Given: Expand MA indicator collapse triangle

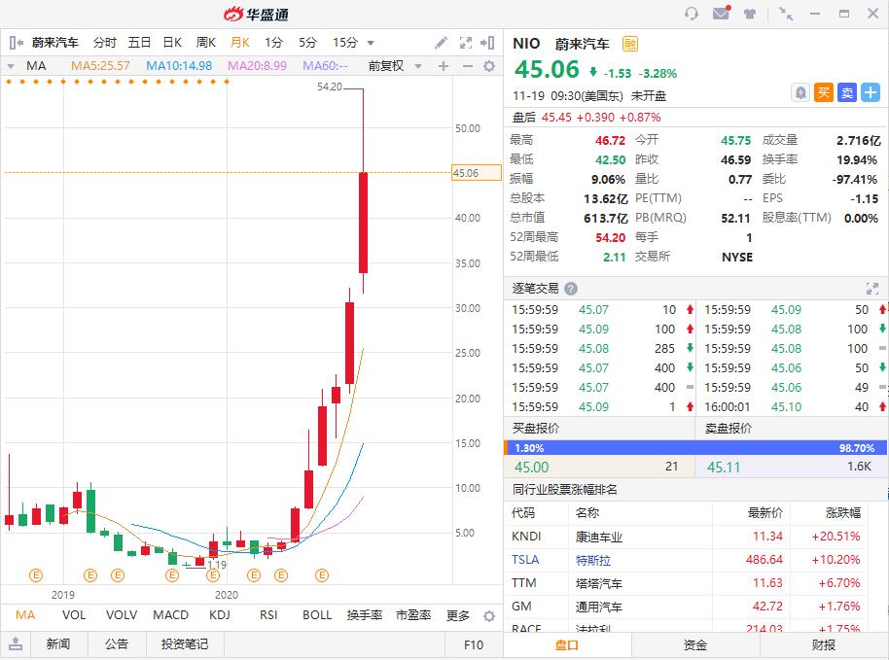Looking at the screenshot, I should click(x=11, y=66).
